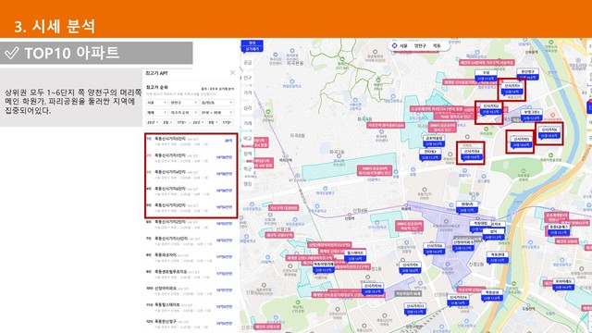Click the 목동힐스테이트 ranking entry

[x=190, y=307]
